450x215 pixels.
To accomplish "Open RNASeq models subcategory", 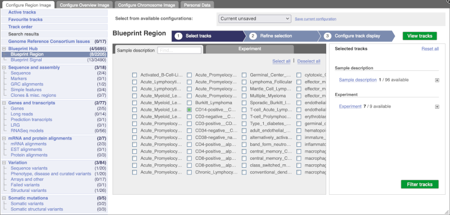I will point(27,131).
